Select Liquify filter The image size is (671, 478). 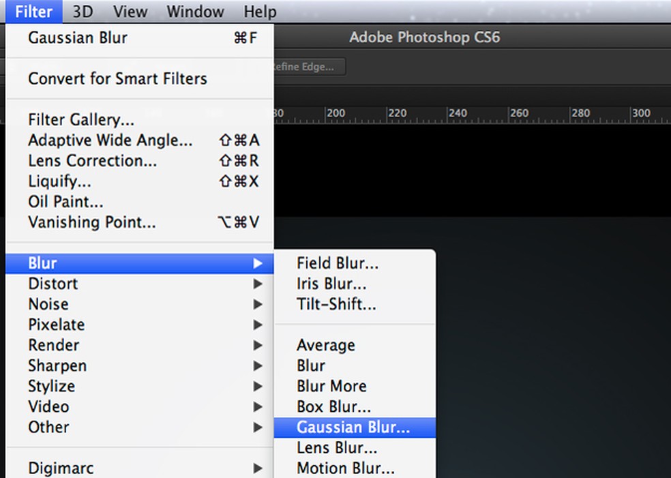59,181
